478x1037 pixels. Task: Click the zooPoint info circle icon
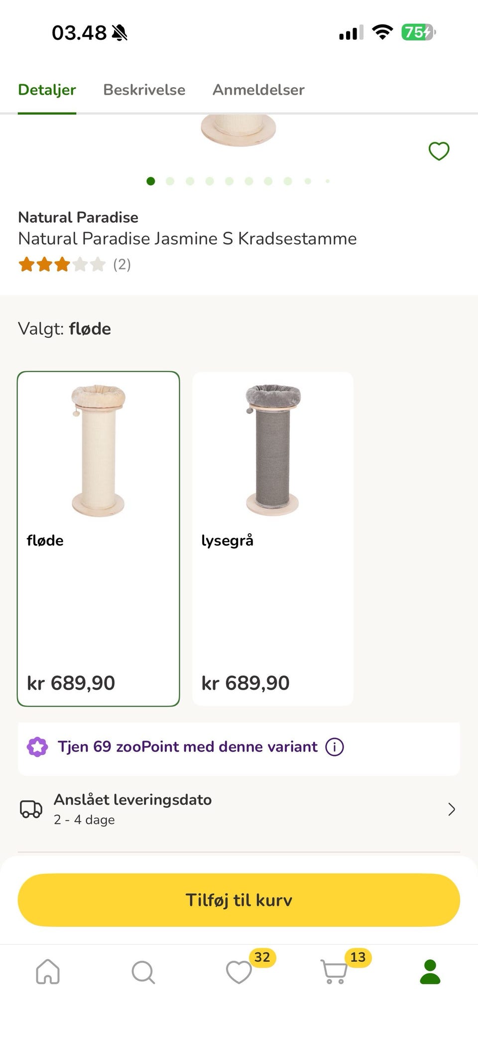point(335,747)
